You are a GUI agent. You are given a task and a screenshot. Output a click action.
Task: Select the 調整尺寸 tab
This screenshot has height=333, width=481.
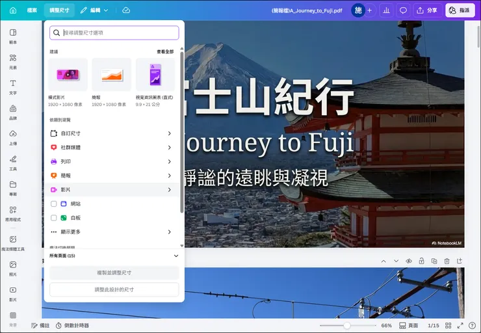point(59,10)
